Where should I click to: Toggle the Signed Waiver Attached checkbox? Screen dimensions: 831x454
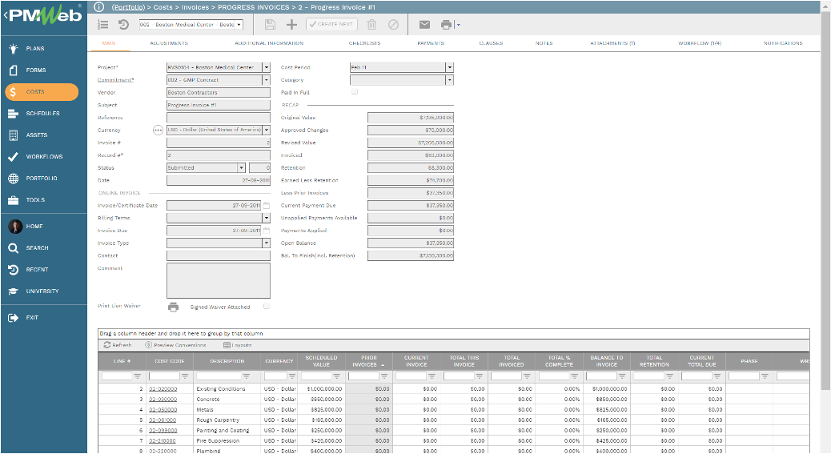pyautogui.click(x=267, y=306)
